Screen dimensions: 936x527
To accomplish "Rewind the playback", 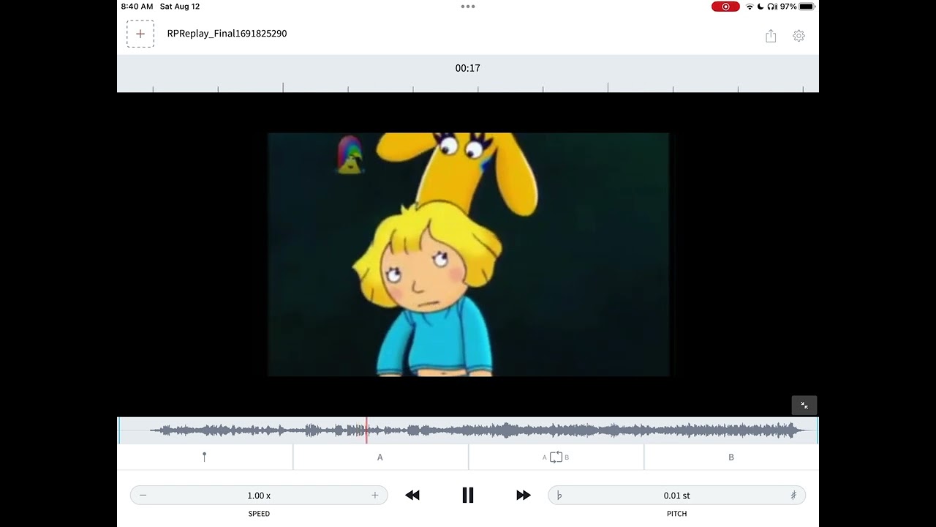I will (412, 496).
